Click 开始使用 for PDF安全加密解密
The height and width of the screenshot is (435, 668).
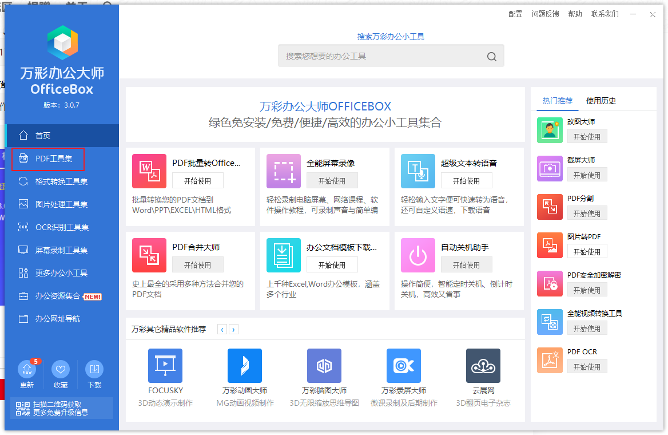point(587,290)
